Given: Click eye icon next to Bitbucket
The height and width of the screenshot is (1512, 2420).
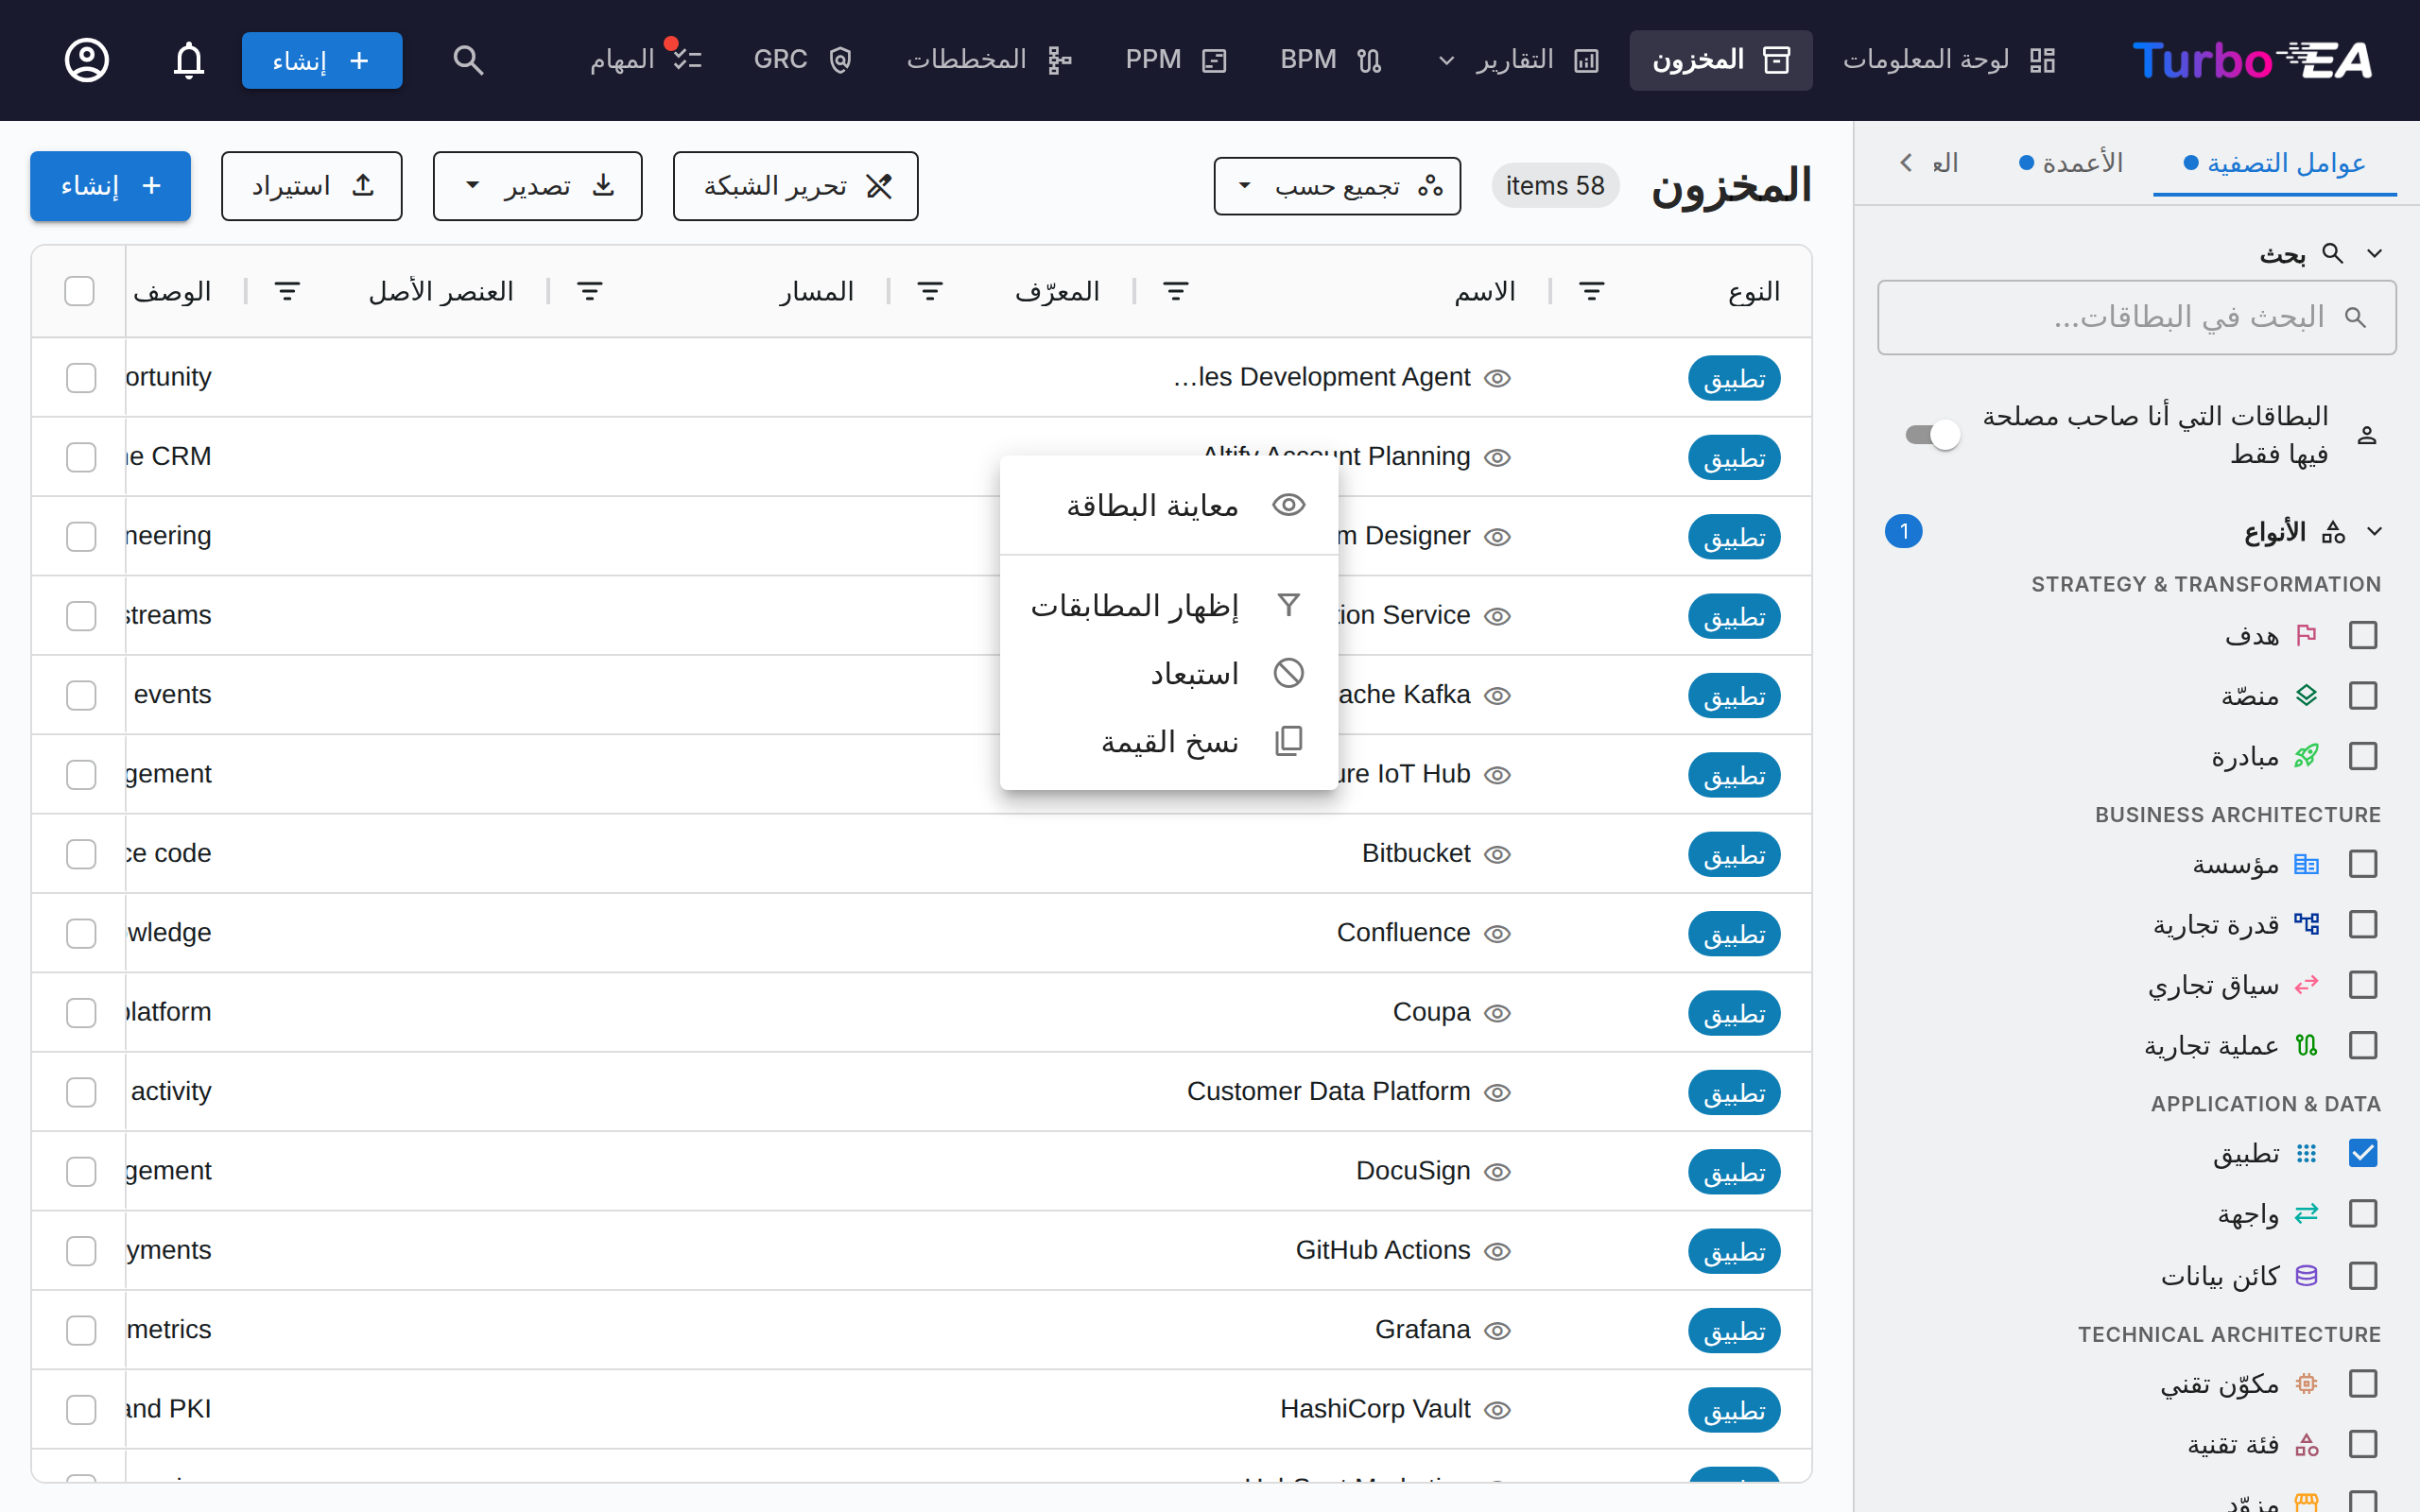Looking at the screenshot, I should [1497, 854].
